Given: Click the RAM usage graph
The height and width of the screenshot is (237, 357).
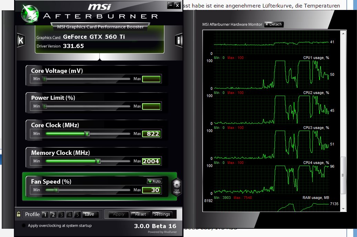Looking at the screenshot, I should [x=271, y=206].
